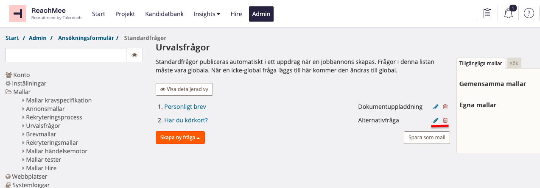The image size is (540, 188).
Task: Open notifications bell icon
Action: (x=508, y=14)
